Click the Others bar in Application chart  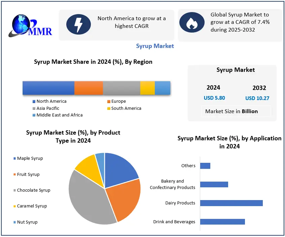tap(205, 166)
